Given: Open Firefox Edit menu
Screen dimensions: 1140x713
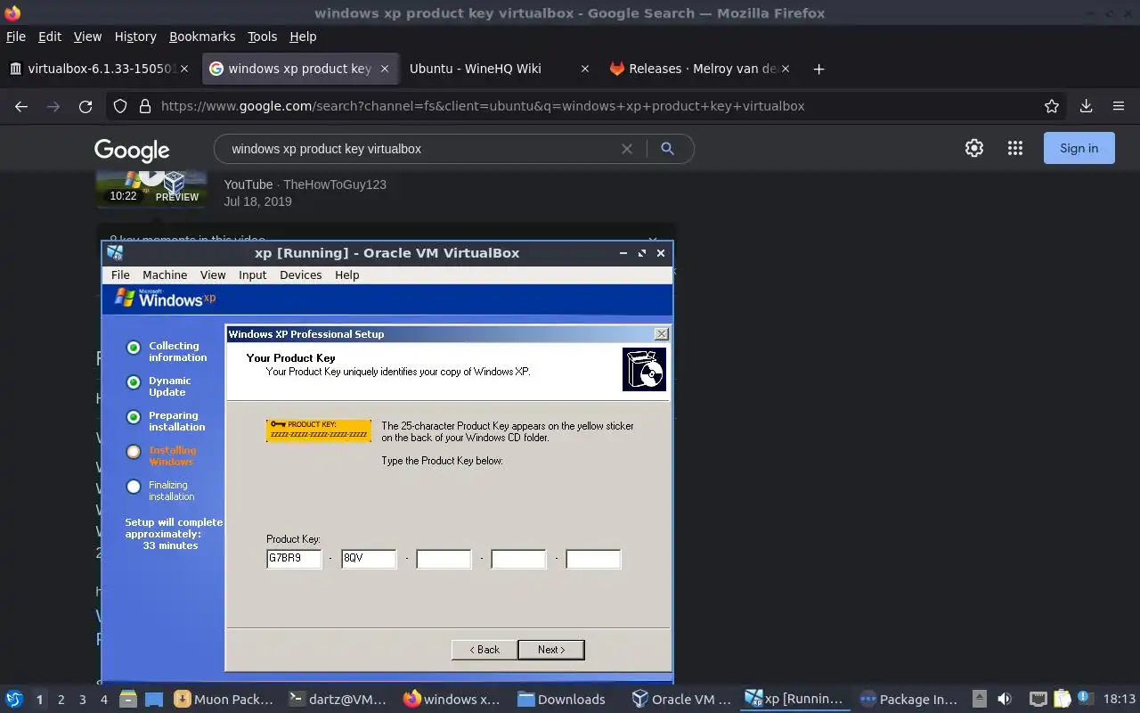Looking at the screenshot, I should (x=50, y=37).
